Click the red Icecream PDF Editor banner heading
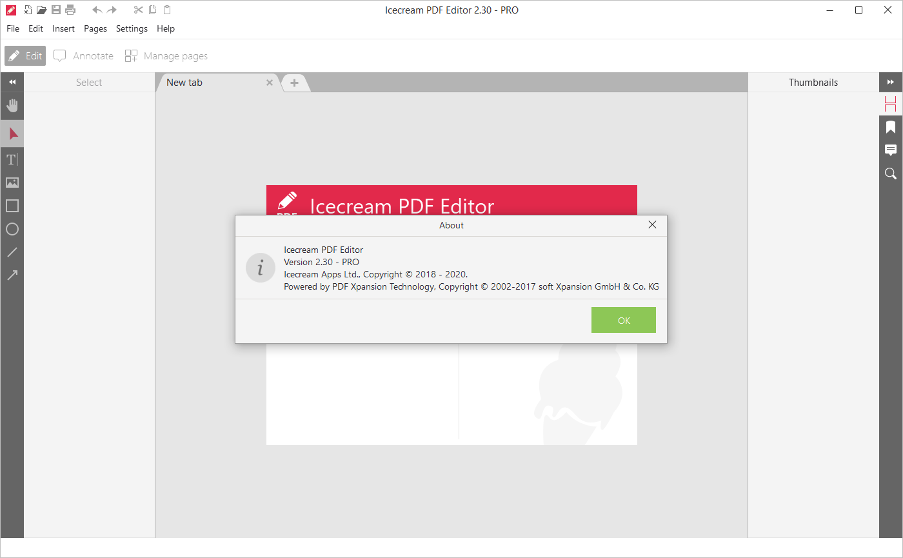This screenshot has height=558, width=903. [402, 205]
